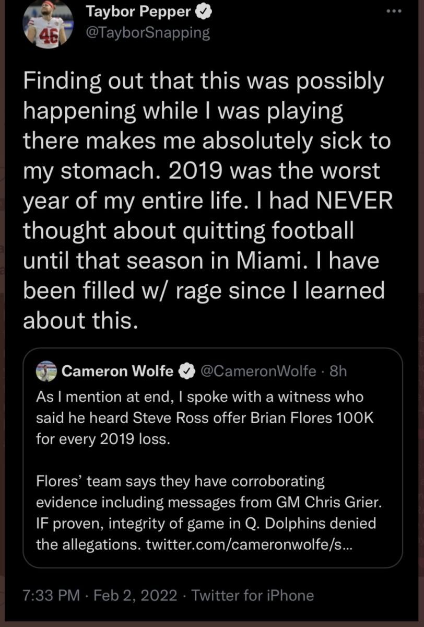Open the @TayborSnapping handle
424x627 pixels.
point(147,33)
